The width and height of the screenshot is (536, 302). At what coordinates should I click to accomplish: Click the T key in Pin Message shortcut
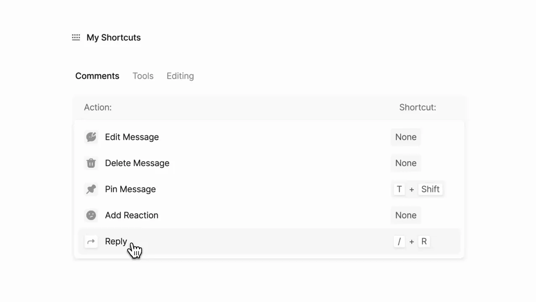pos(399,189)
